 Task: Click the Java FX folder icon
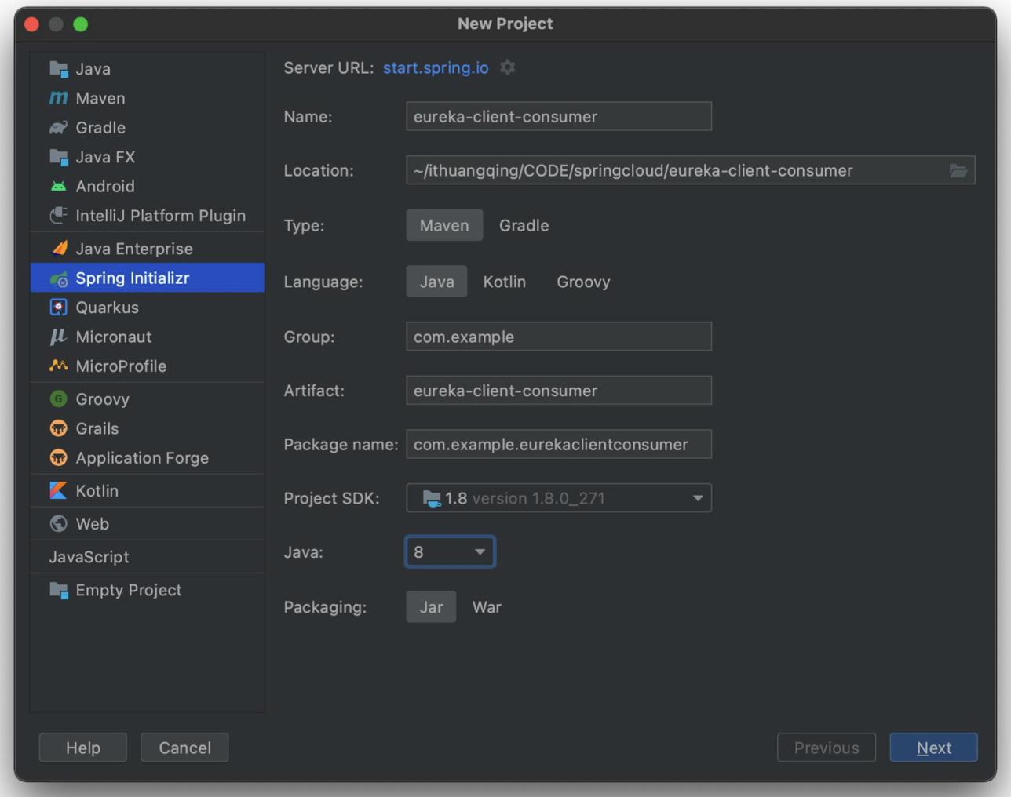[58, 157]
